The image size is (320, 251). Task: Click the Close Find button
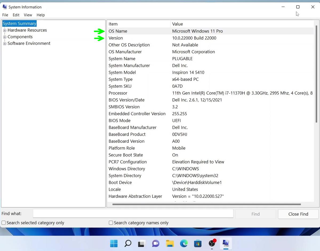point(298,214)
